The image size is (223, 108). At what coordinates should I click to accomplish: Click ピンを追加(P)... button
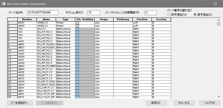[20, 103]
